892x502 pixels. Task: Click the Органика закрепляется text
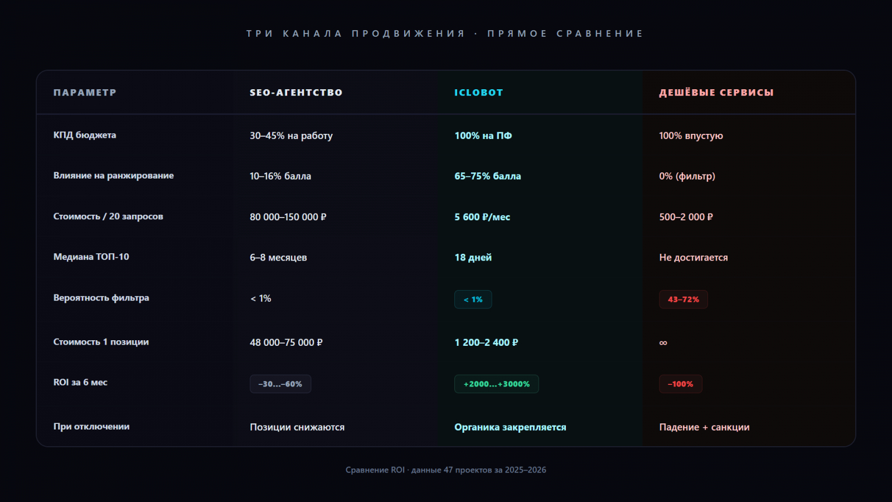510,427
